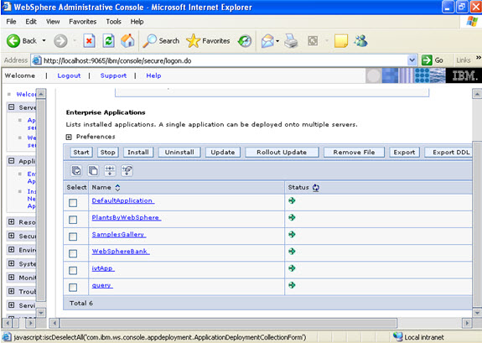
Task: Click content pane scroll down arrow
Action: [477, 313]
